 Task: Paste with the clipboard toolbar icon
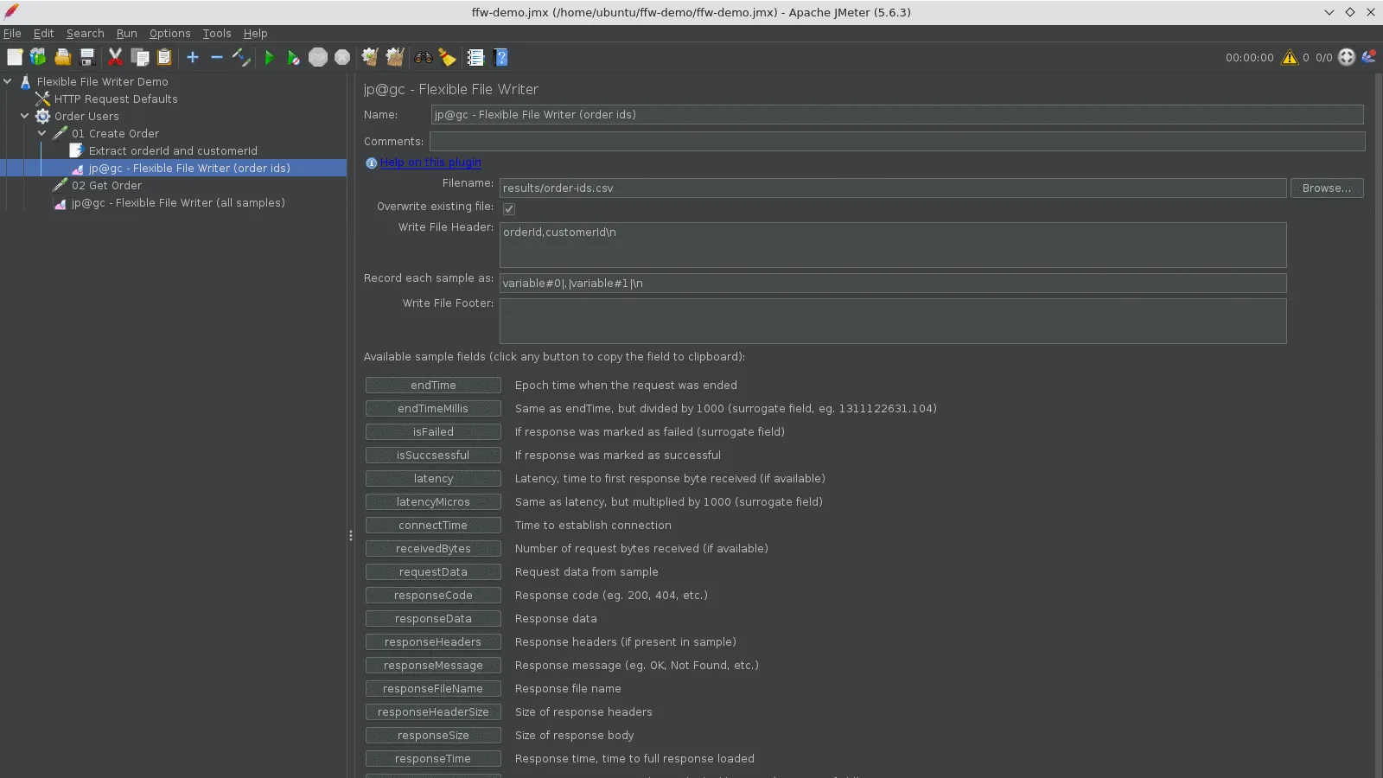point(164,58)
